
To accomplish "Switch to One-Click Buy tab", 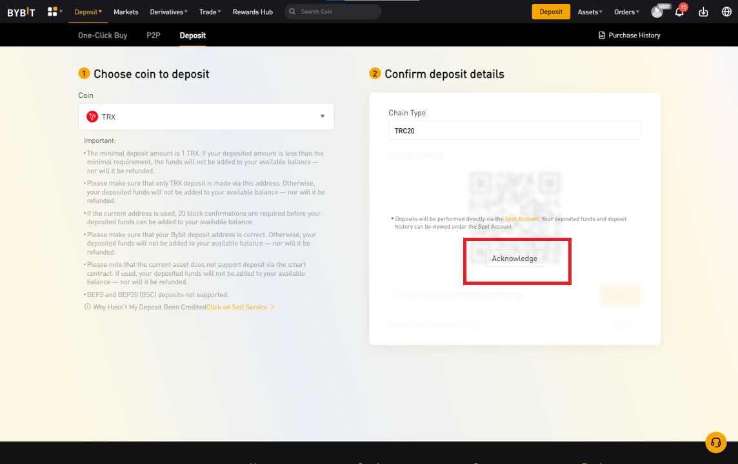I will [103, 35].
